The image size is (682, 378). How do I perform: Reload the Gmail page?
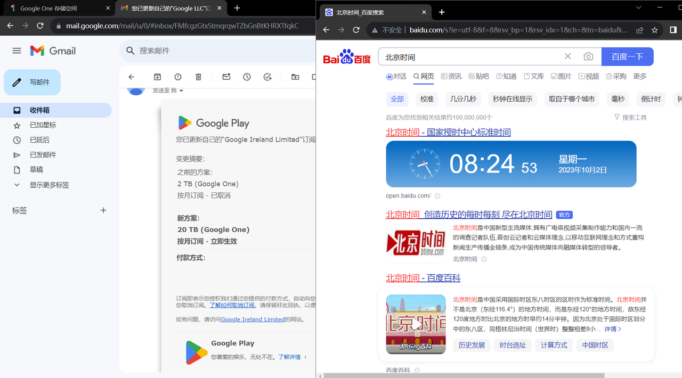pyautogui.click(x=40, y=26)
